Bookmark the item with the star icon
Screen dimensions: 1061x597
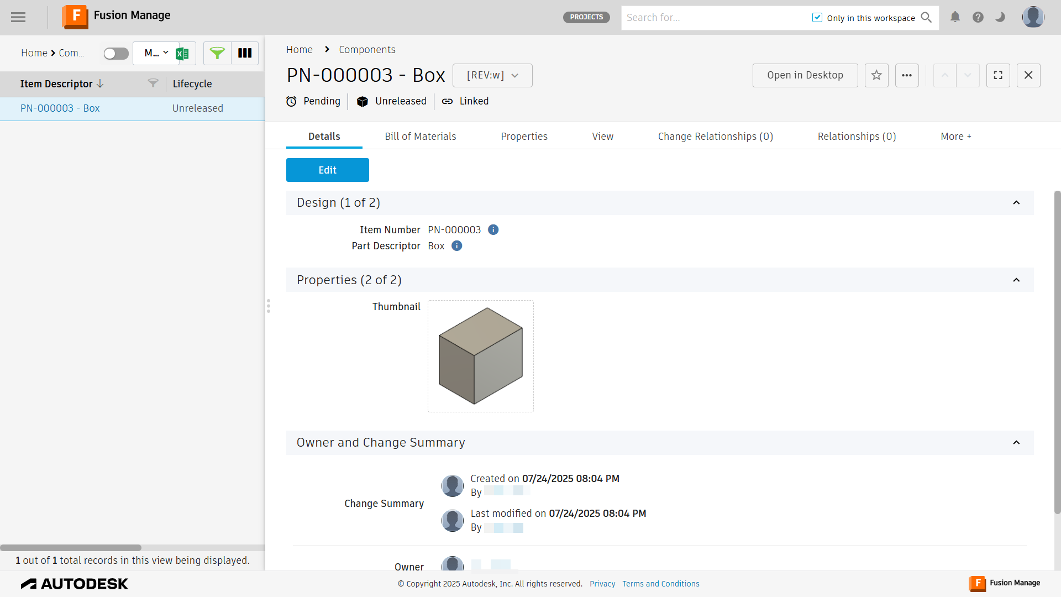coord(876,75)
